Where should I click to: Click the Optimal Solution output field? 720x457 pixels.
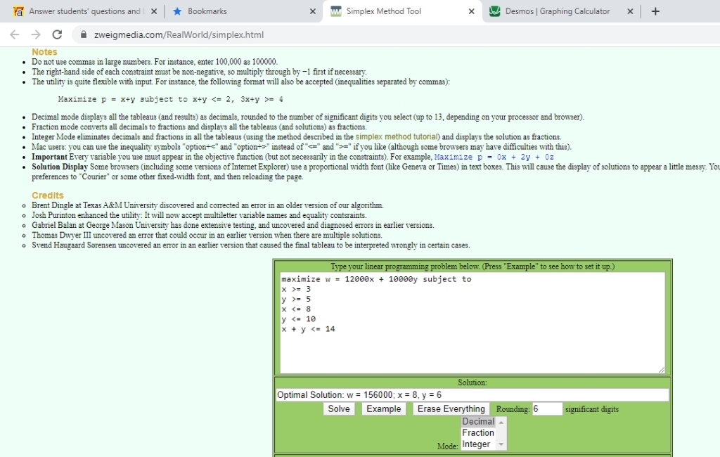pyautogui.click(x=472, y=395)
